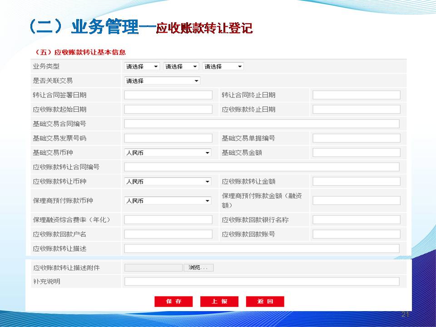Click the 应收账款转让金额 field
This screenshot has height=327, width=436.
[x=357, y=182]
